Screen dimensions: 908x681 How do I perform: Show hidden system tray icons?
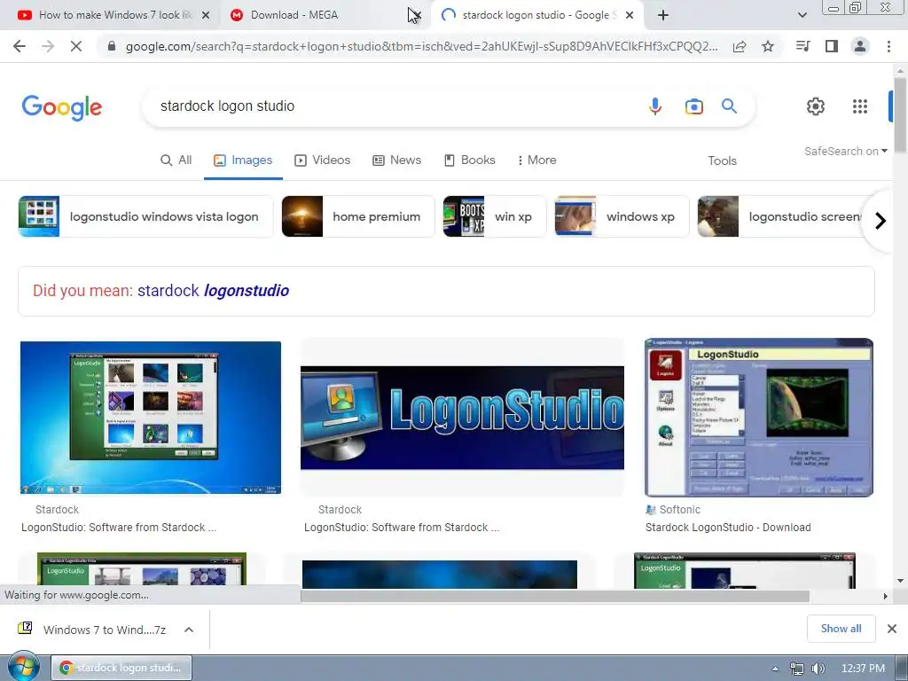775,669
